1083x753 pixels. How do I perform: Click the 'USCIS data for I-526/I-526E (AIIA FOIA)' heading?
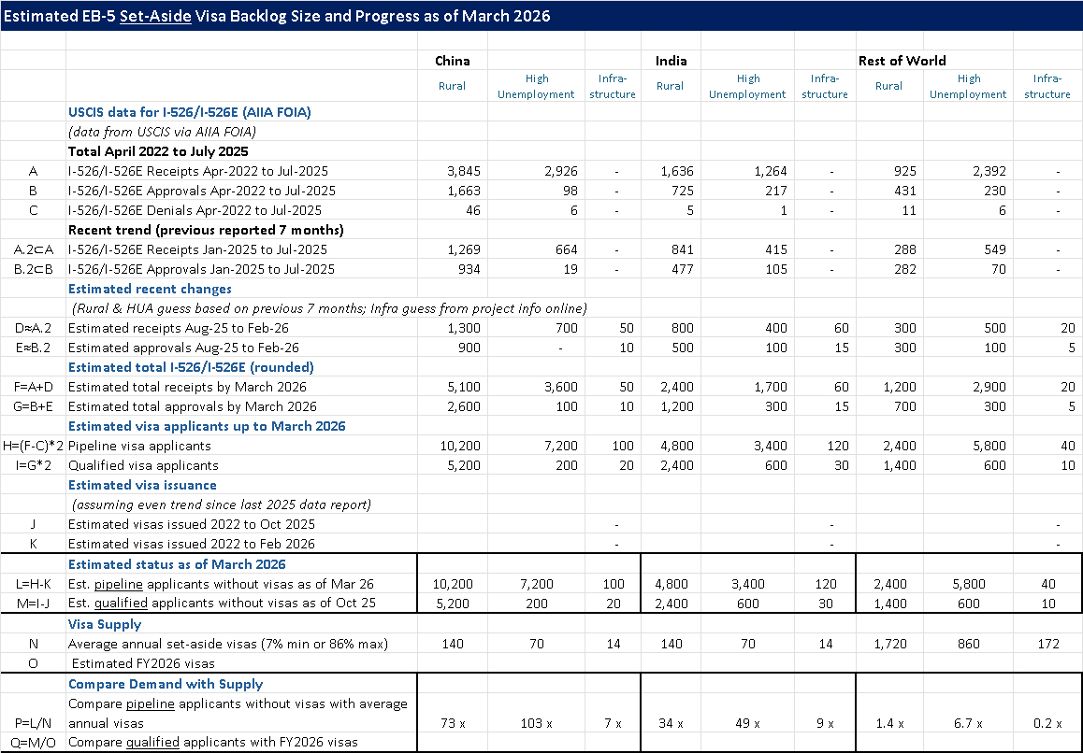coord(189,112)
